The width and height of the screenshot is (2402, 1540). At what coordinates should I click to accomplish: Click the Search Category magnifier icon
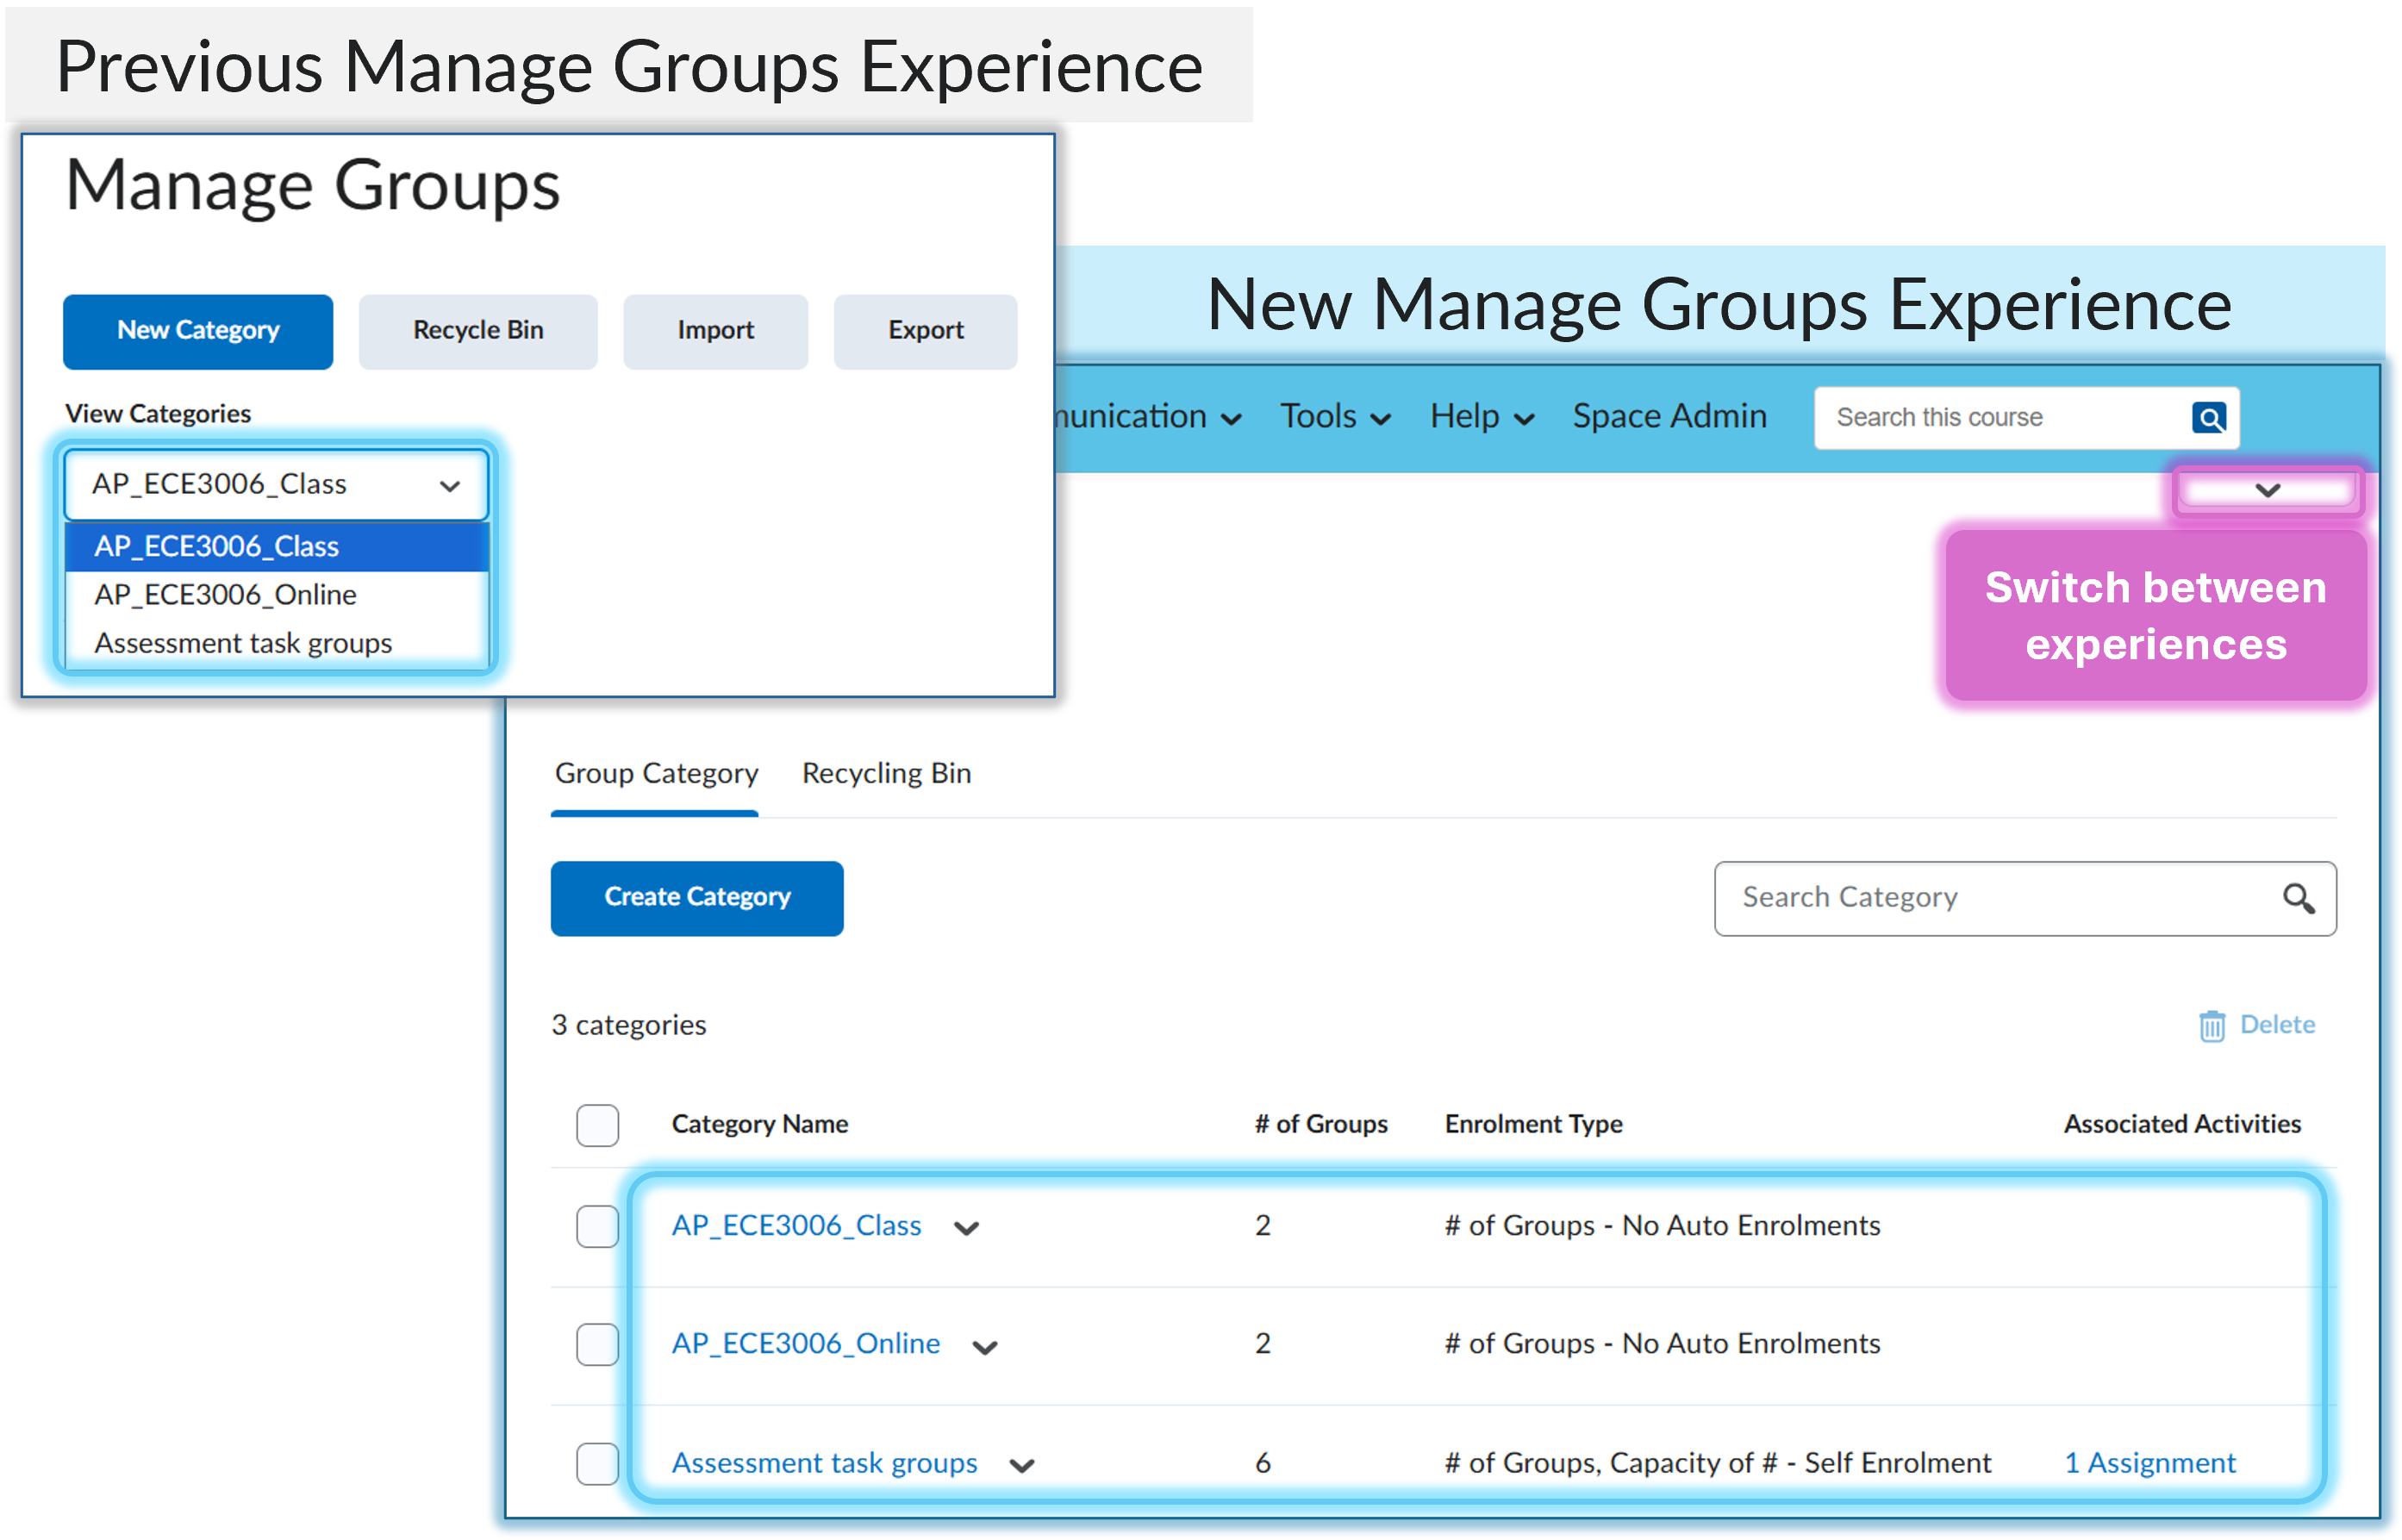tap(2298, 898)
